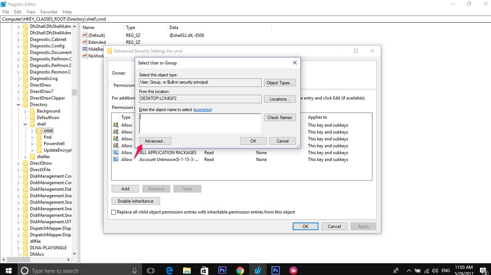Click the object name text field
491x275 pixels.
tap(200, 123)
